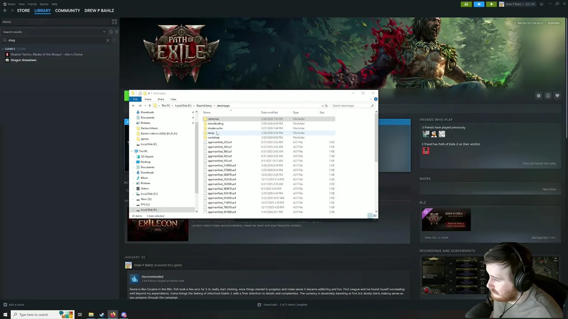Open Windows Start menu
568x319 pixels.
[5, 315]
